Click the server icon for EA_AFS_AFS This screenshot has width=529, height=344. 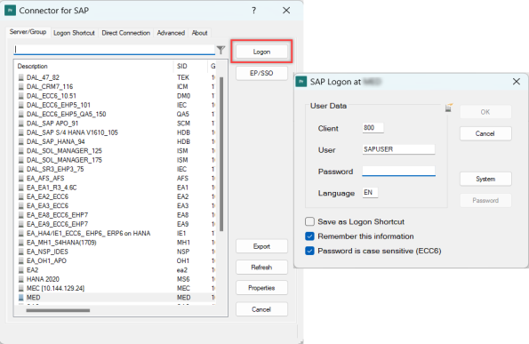(21, 179)
